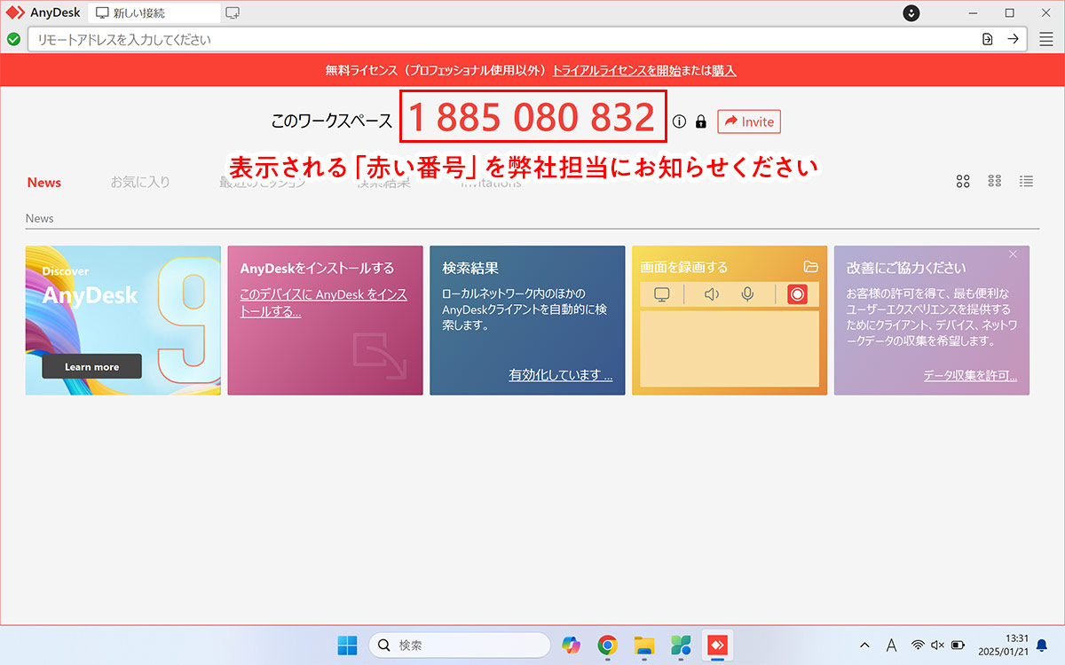The image size is (1065, 665).
Task: Click the workspace ID 1 885 080 832
Action: pyautogui.click(x=532, y=117)
